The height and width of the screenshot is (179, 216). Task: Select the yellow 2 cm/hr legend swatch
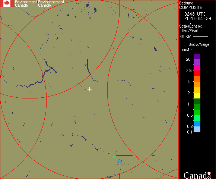(197, 95)
